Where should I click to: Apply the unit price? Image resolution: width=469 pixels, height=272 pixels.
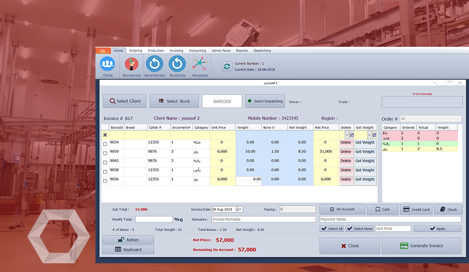437,228
